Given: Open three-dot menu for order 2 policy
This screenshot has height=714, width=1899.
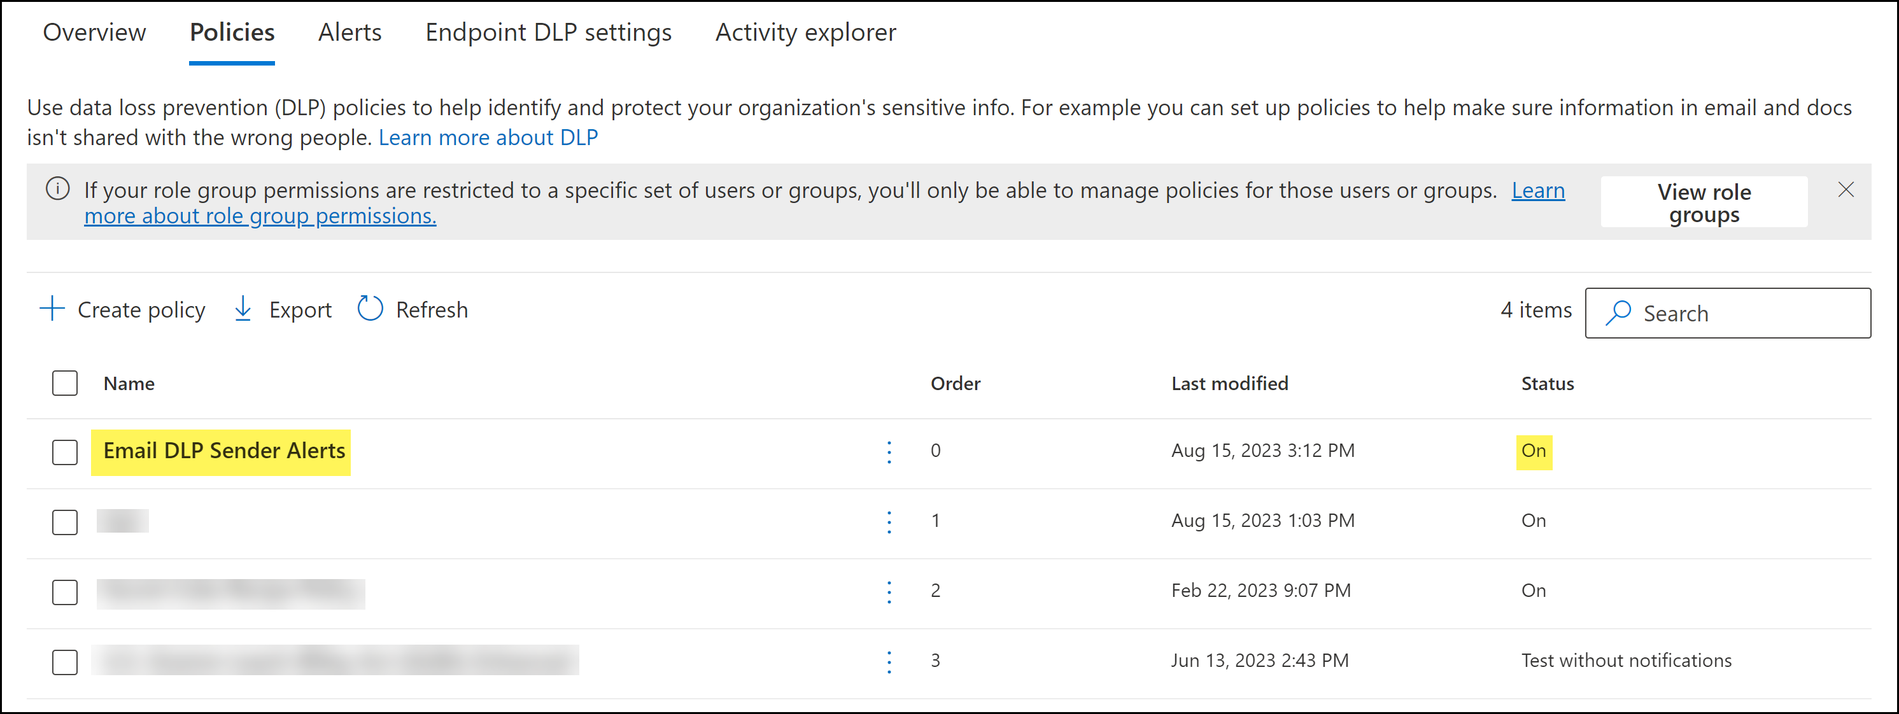Looking at the screenshot, I should point(889,592).
